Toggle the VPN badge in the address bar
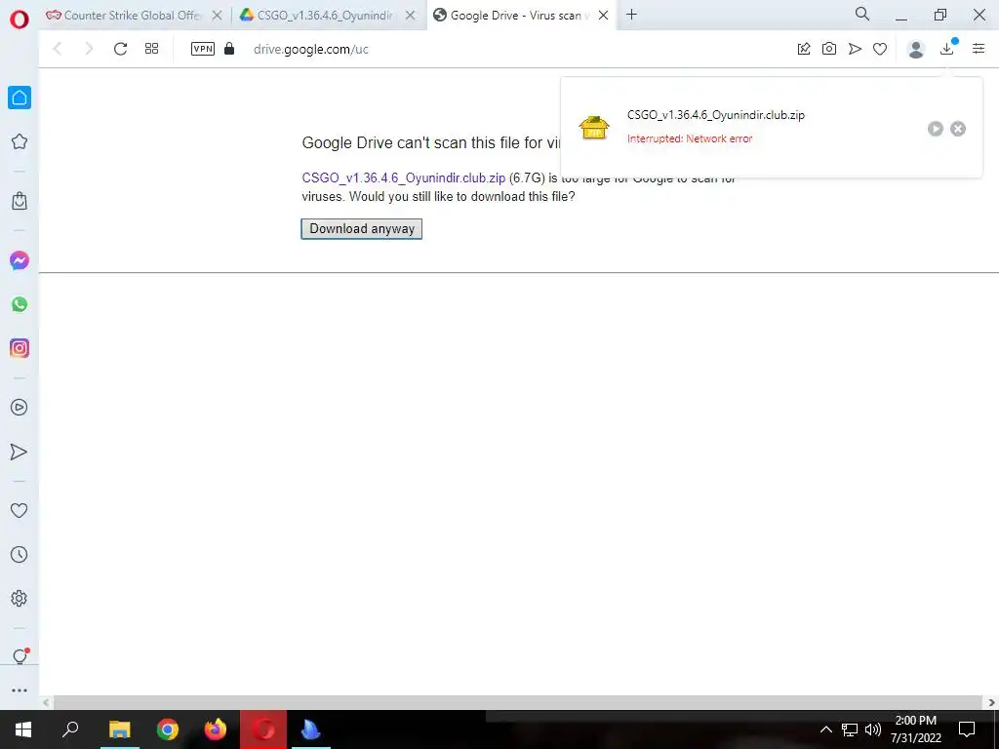Image resolution: width=999 pixels, height=749 pixels. coord(203,49)
